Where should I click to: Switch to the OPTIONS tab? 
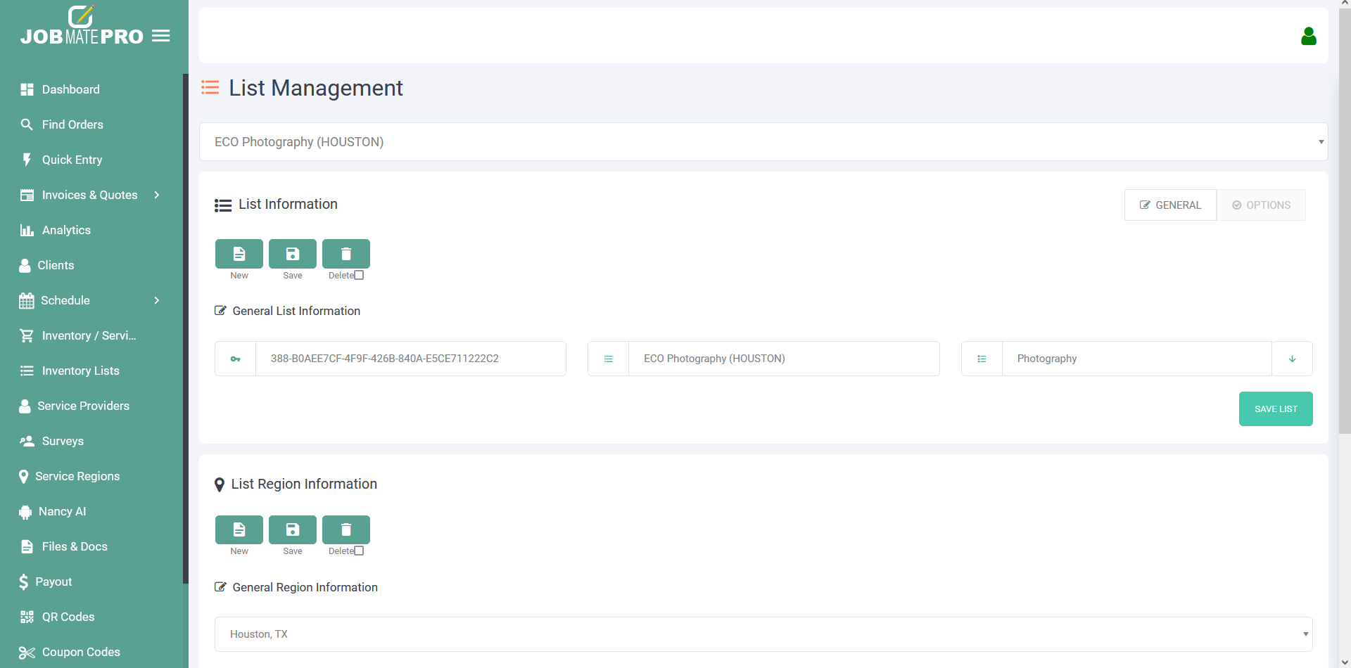pos(1261,205)
